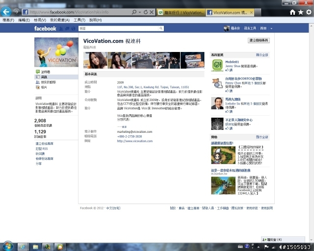This screenshot has height=251, width=314.
Task: Click the Mobile01 page icon
Action: click(217, 65)
